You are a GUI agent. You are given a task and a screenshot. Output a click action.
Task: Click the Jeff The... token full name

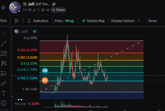(x=43, y=4)
